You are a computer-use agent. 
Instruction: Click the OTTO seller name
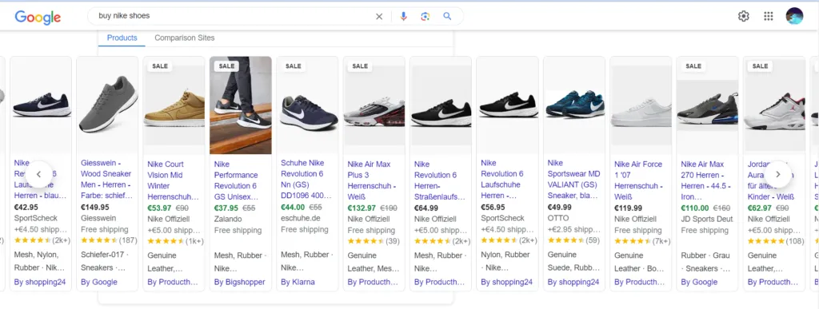[x=558, y=218]
